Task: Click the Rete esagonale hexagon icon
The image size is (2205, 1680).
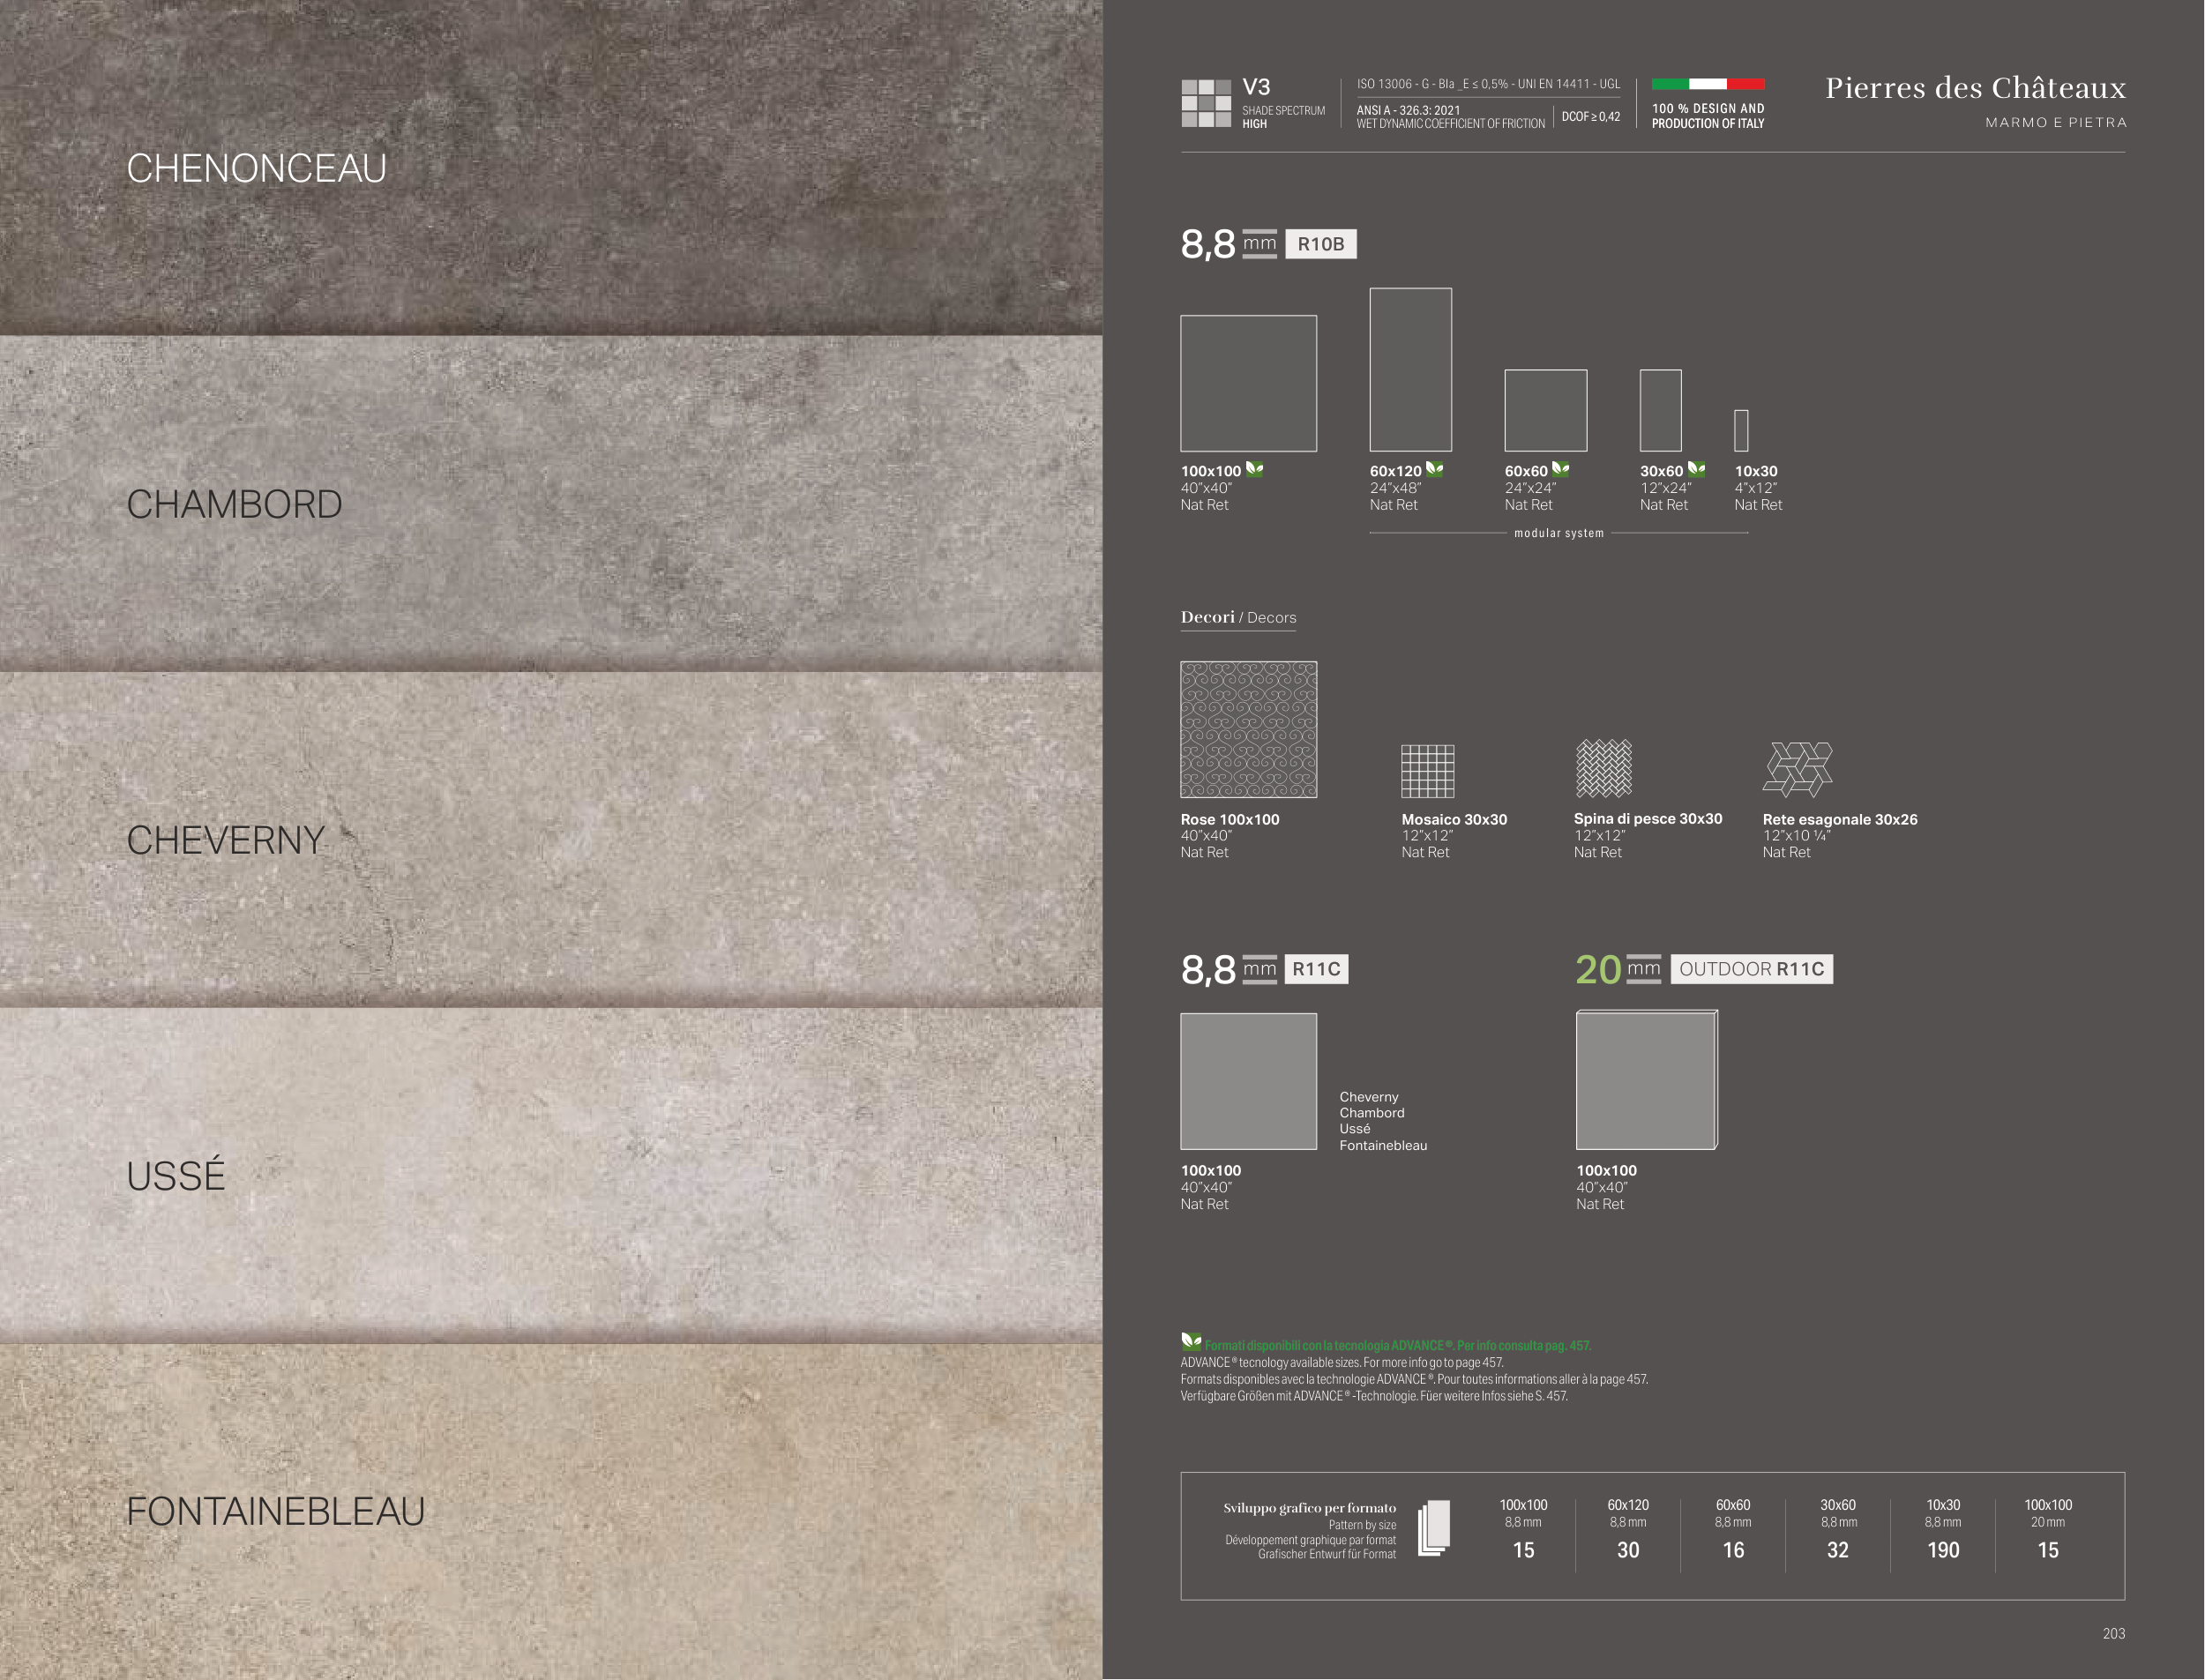Action: tap(1797, 769)
